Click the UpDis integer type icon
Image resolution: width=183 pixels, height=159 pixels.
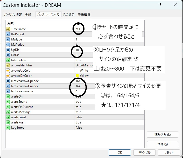(8, 50)
